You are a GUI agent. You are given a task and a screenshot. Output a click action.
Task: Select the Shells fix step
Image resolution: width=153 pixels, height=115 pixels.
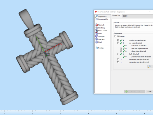[x=99, y=42]
